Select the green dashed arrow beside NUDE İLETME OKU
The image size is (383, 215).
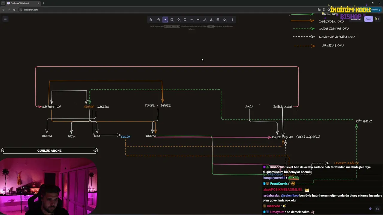pyautogui.click(x=304, y=29)
